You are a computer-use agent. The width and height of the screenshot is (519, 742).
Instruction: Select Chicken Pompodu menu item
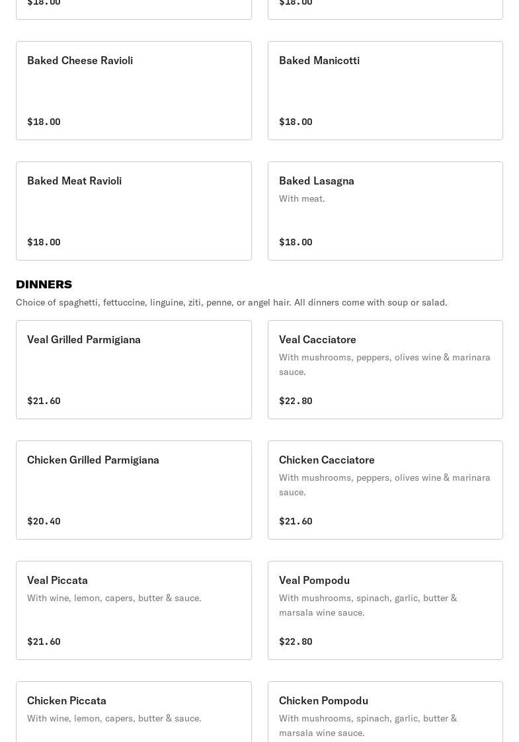point(385,711)
